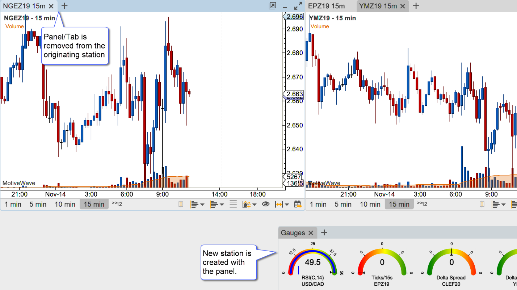Click the calendar arrow icon in NGEZ19 toolbar
The image size is (517, 290).
coord(298,204)
